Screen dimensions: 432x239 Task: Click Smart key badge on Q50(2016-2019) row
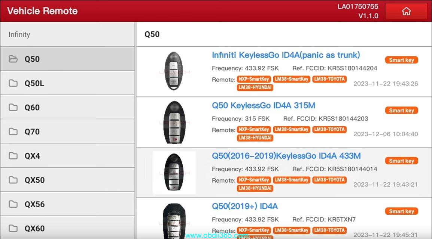[401, 161]
